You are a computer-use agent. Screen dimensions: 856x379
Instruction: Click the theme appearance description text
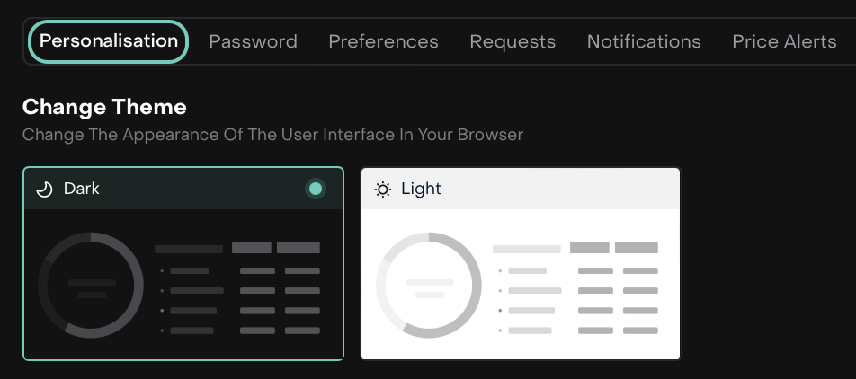tap(272, 135)
